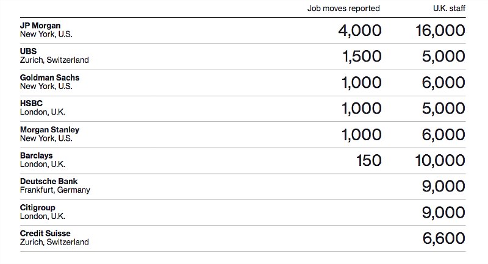The height and width of the screenshot is (264, 488).
Task: Select the Credit Suisse row label
Action: [x=45, y=234]
